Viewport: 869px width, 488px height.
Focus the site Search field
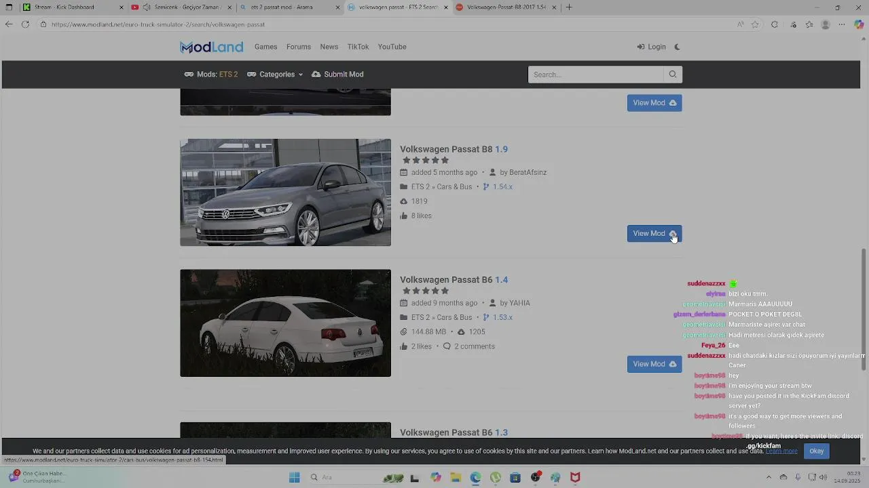tap(595, 75)
